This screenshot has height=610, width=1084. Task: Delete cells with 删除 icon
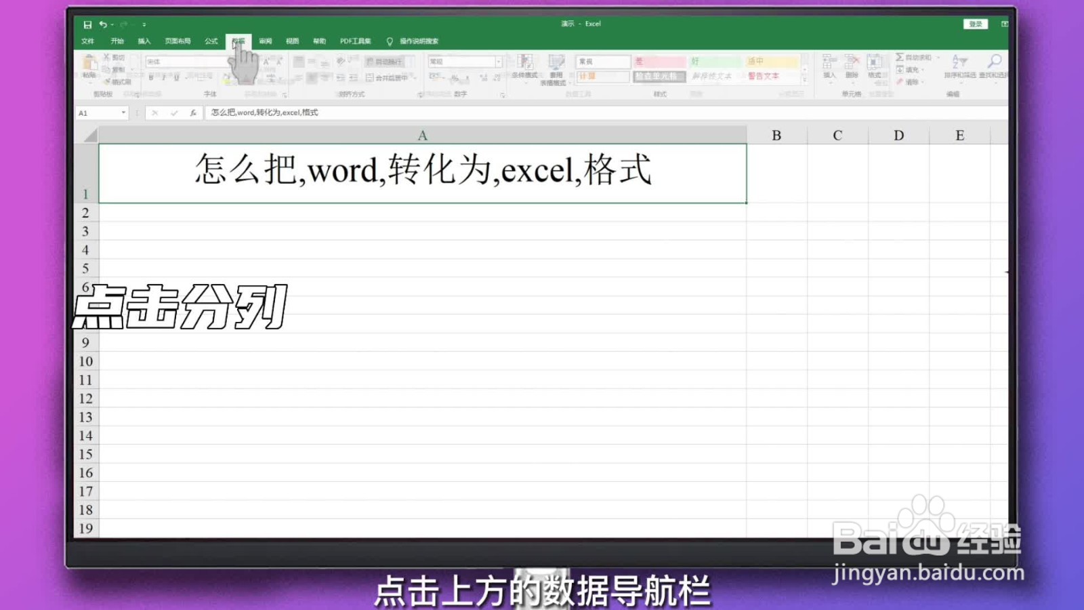click(852, 66)
